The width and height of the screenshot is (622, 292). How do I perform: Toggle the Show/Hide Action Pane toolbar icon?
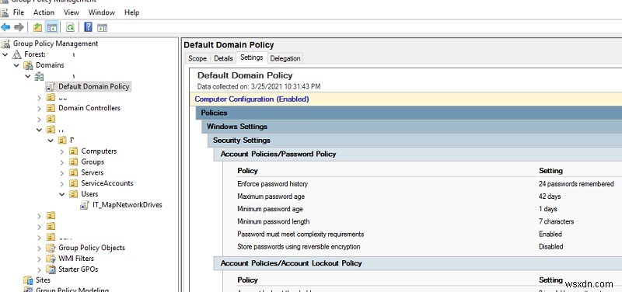click(103, 27)
